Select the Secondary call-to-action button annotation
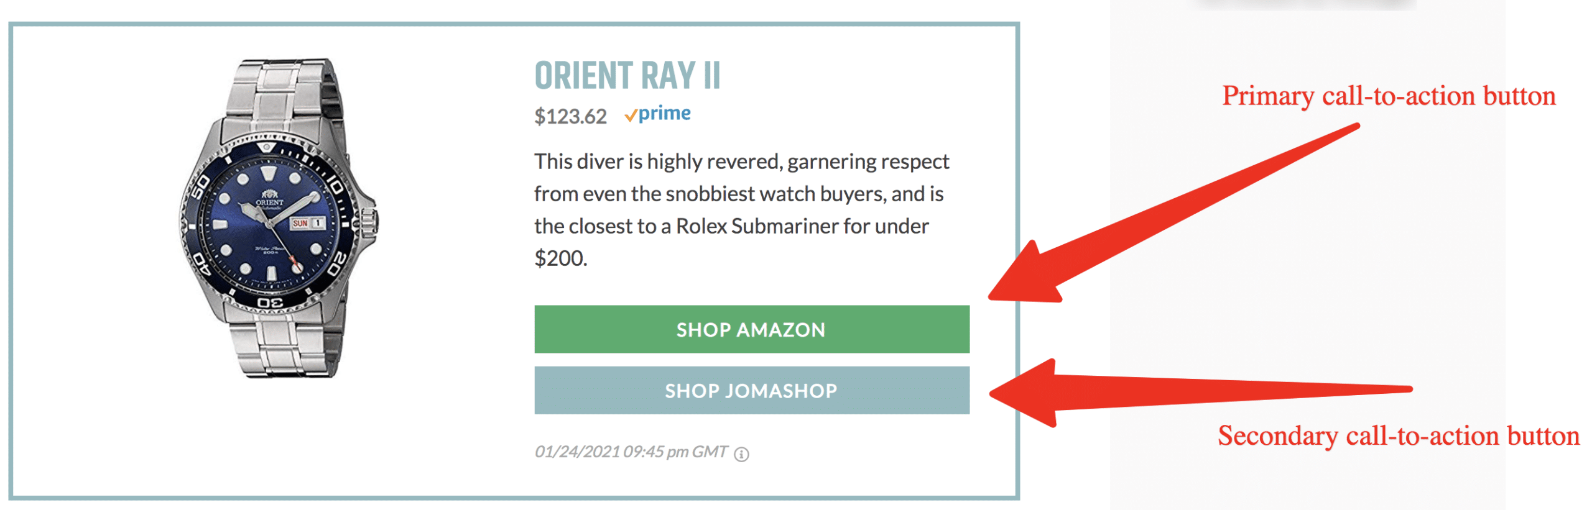Image resolution: width=1592 pixels, height=510 pixels. [x=1398, y=436]
